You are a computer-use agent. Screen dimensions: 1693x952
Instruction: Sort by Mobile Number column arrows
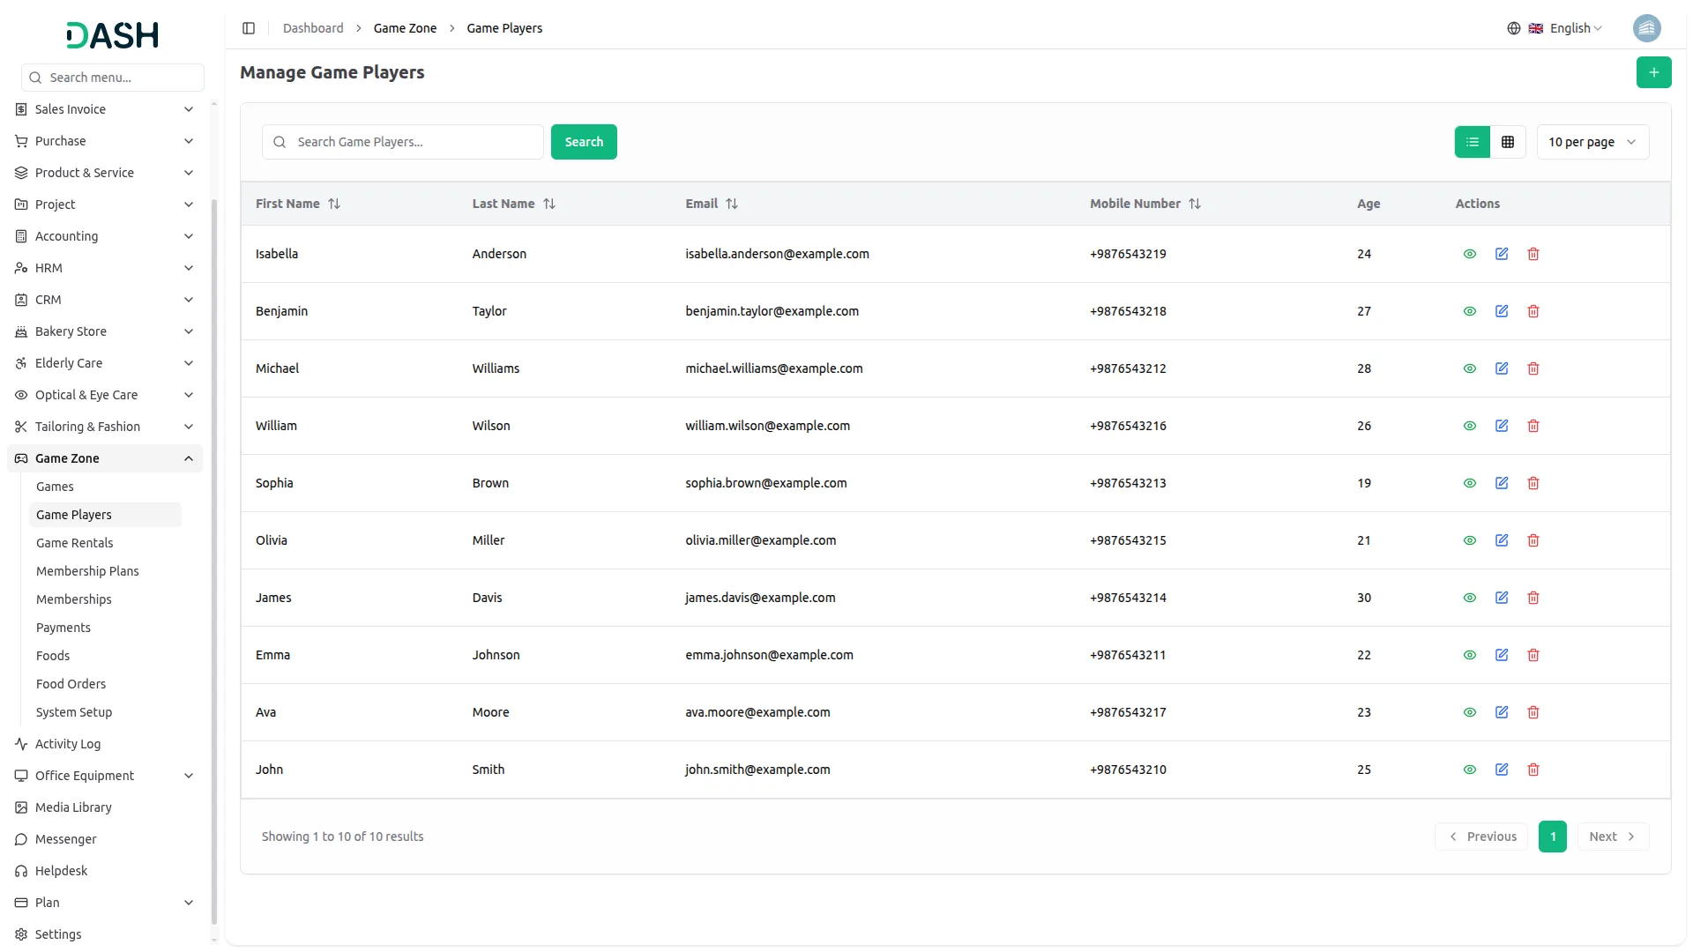(1195, 204)
